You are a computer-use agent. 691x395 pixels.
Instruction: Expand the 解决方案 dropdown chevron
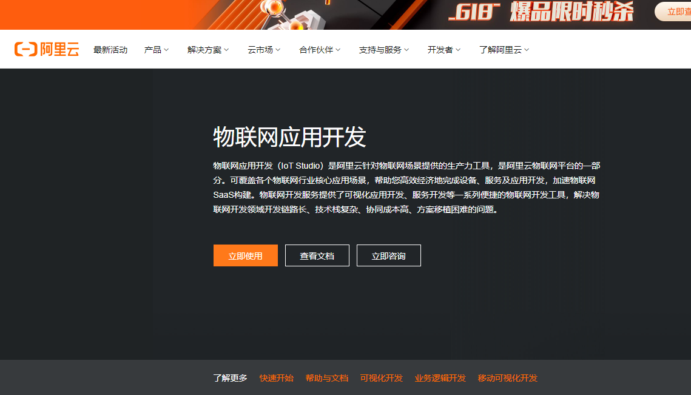[x=226, y=50]
